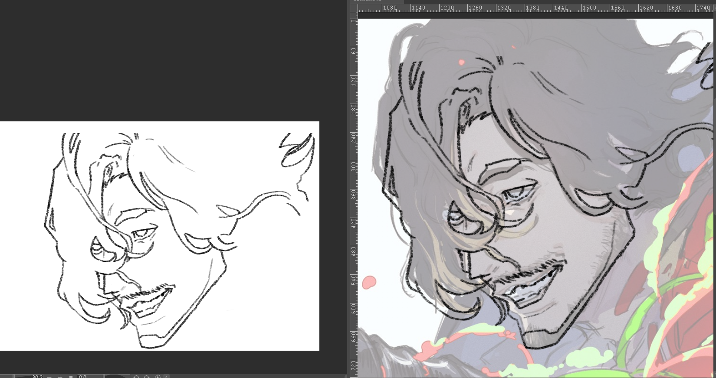Image resolution: width=716 pixels, height=378 pixels.
Task: Click the line-art canvas in left window
Action: click(x=159, y=236)
